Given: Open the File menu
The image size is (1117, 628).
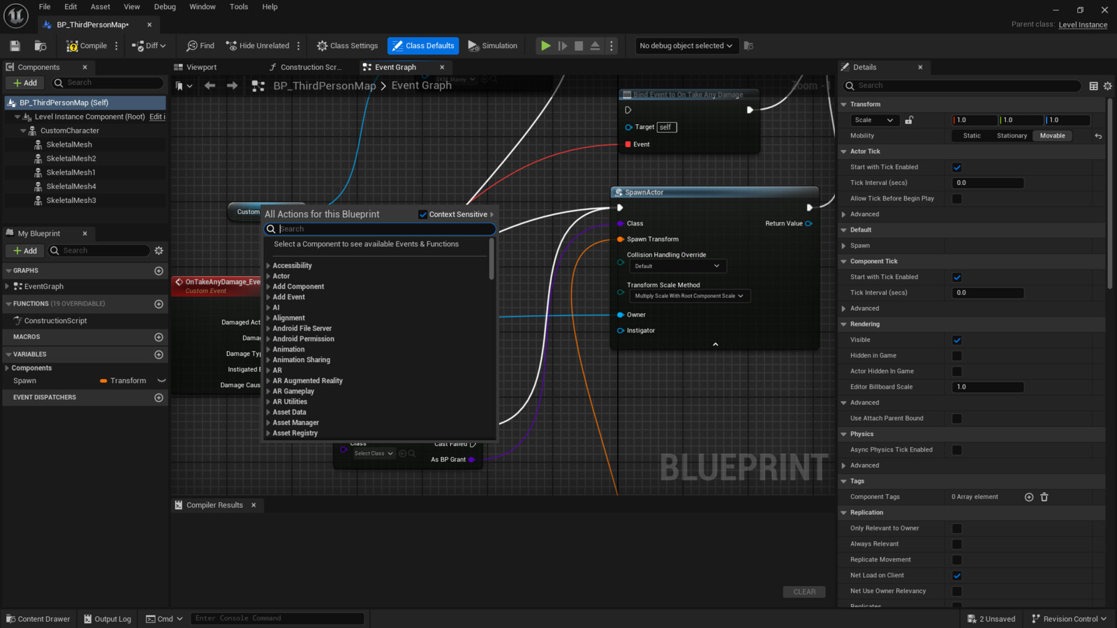Looking at the screenshot, I should click(45, 7).
